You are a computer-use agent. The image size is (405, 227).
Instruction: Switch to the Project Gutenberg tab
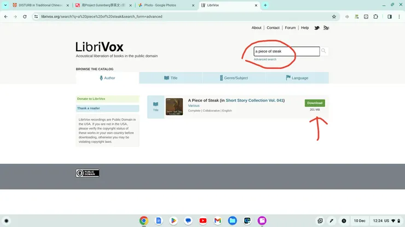click(103, 5)
